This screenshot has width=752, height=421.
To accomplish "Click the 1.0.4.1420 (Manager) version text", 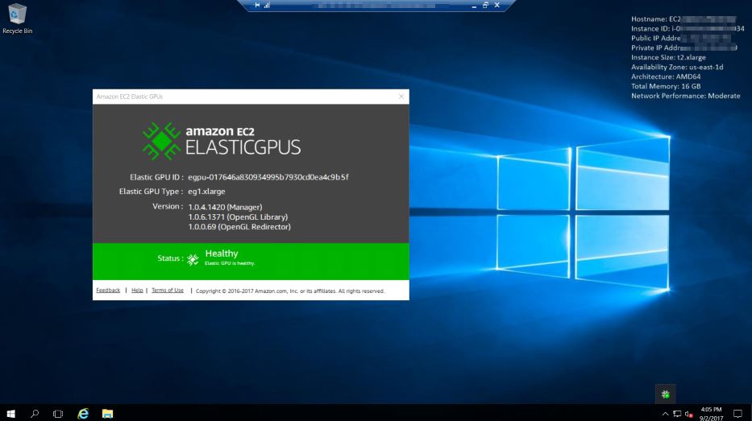I will point(225,207).
